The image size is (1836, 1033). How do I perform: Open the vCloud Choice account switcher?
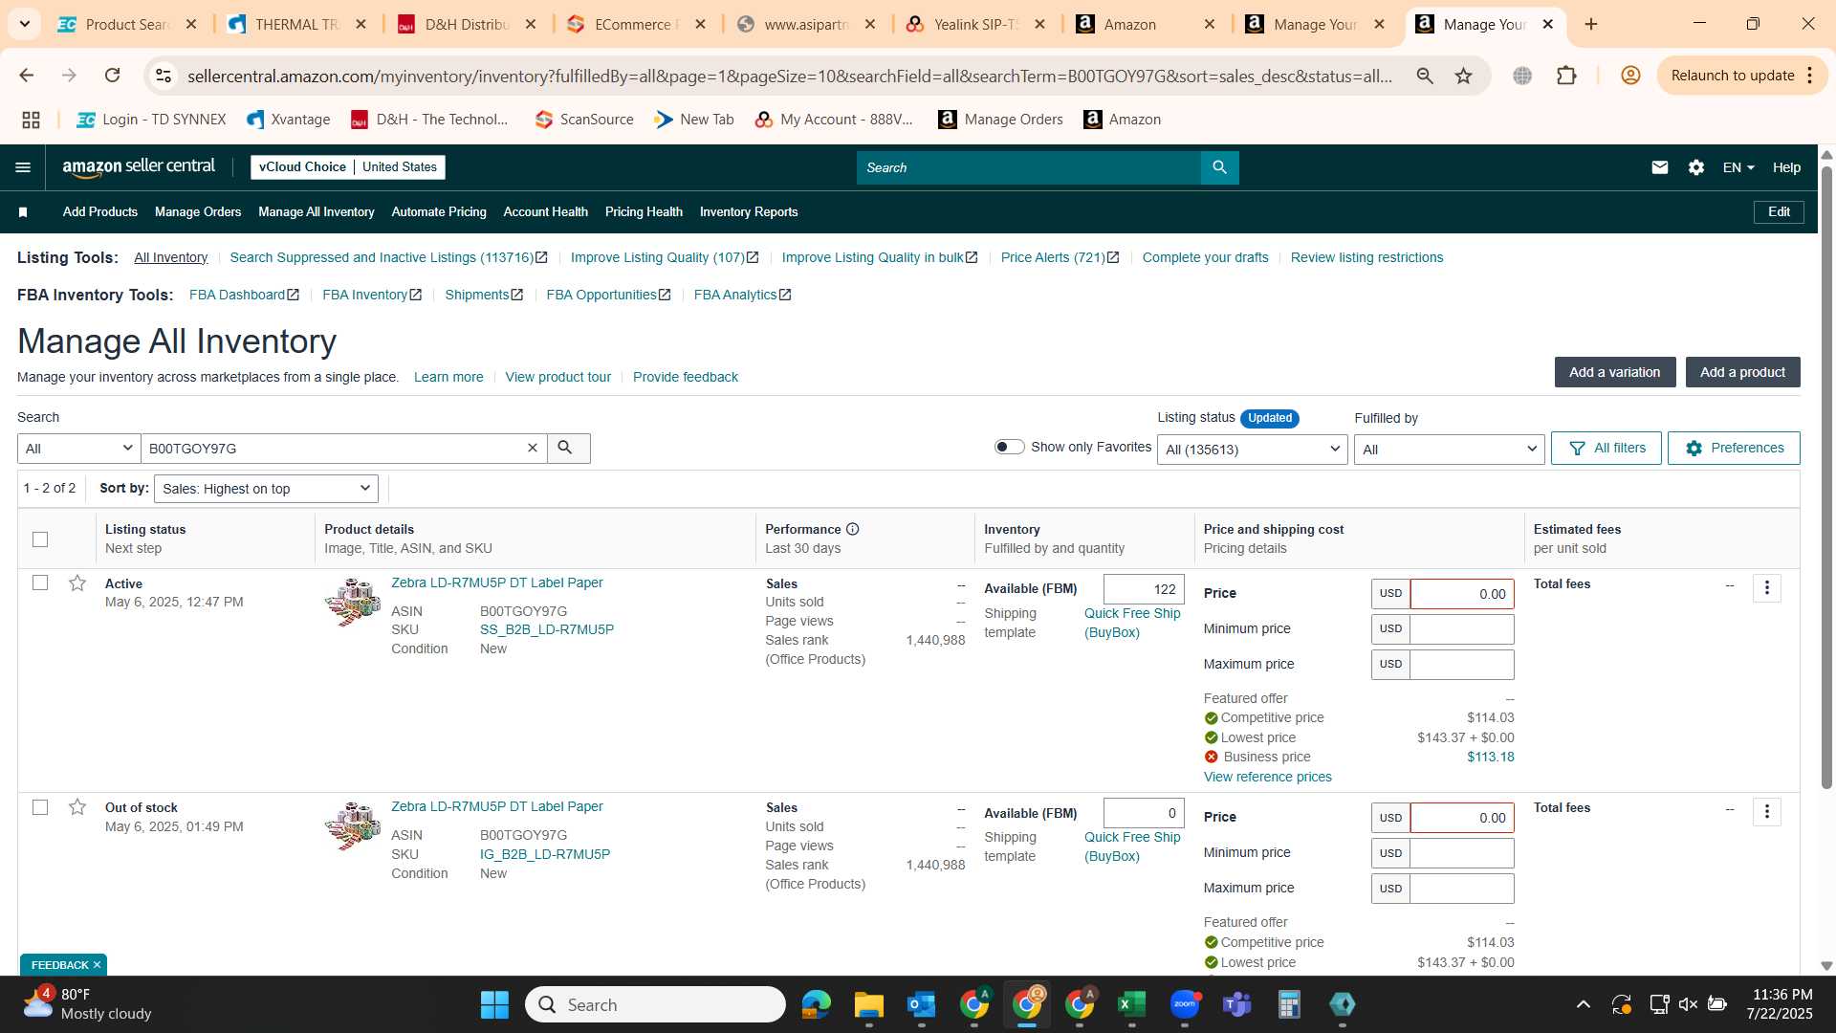click(348, 166)
